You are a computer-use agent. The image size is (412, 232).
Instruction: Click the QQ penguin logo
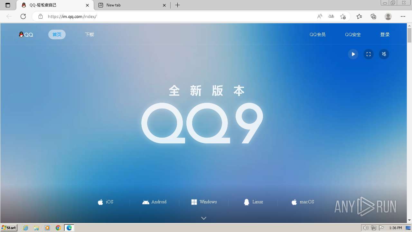click(x=26, y=34)
